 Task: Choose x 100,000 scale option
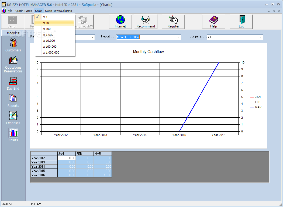point(54,47)
